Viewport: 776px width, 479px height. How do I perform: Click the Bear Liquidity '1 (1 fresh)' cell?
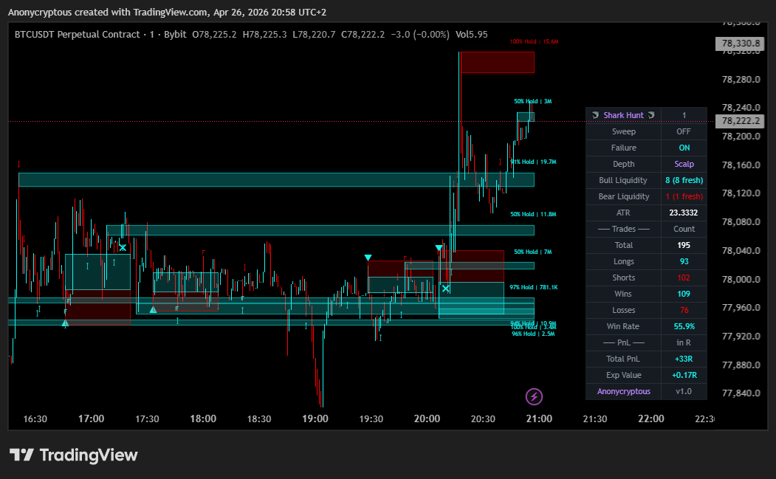pyautogui.click(x=684, y=197)
